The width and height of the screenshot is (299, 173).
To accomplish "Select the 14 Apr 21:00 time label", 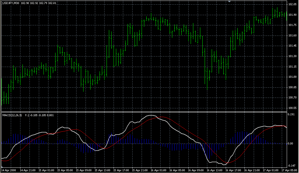I will pyautogui.click(x=27, y=170).
